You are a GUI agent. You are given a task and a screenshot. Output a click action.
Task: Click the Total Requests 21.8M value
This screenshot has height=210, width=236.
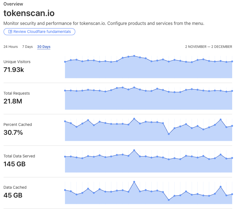point(13,101)
